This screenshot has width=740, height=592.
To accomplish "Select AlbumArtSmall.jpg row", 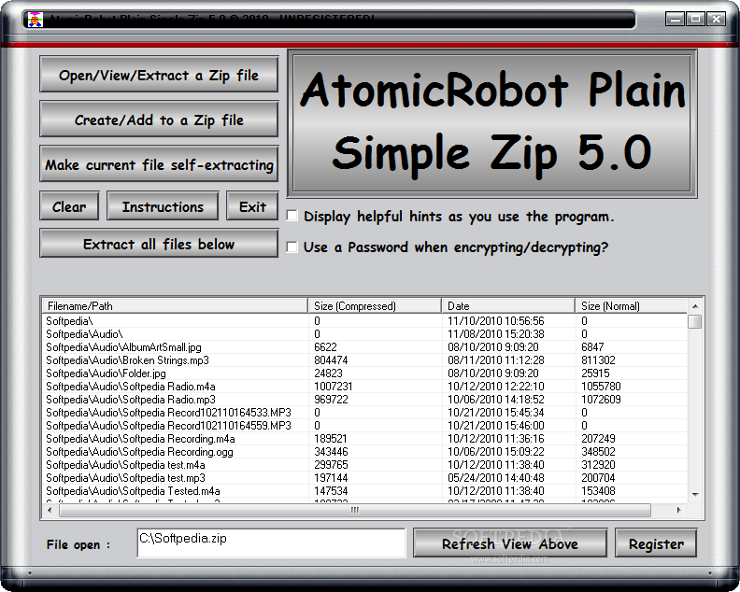I will (364, 347).
